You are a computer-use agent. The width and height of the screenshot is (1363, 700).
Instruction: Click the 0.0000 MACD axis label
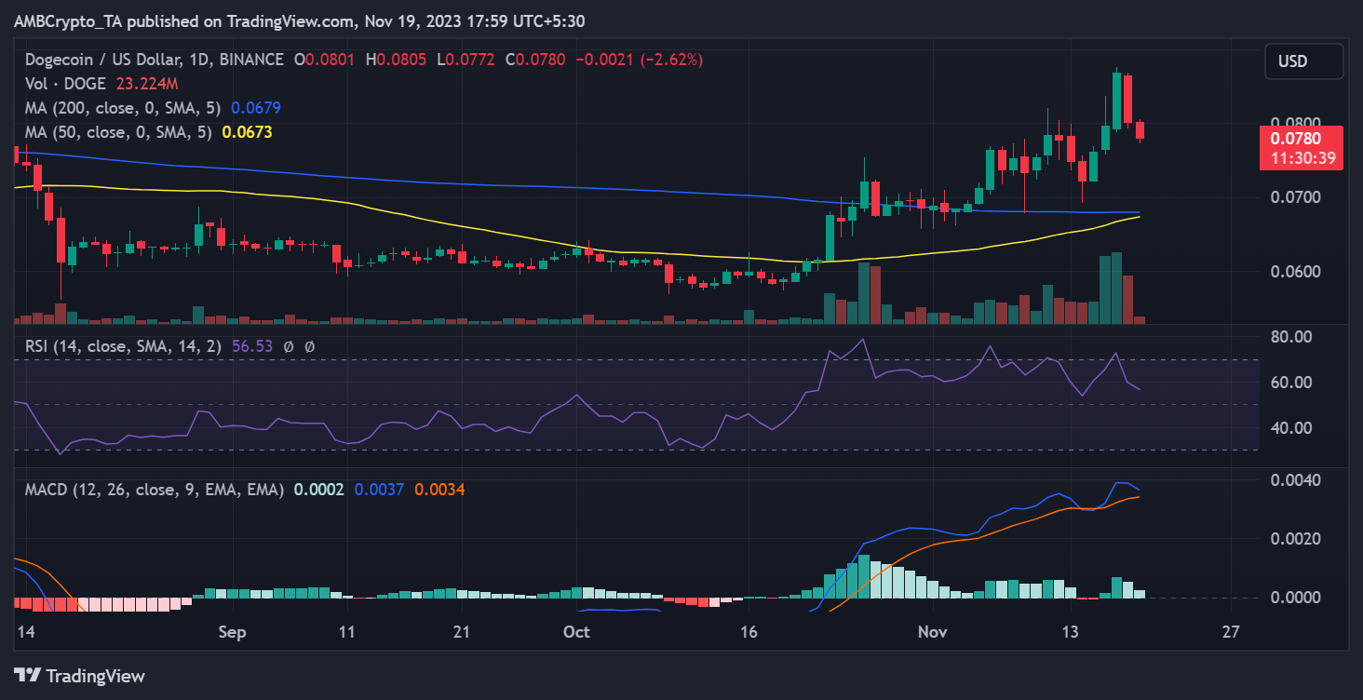coord(1295,597)
